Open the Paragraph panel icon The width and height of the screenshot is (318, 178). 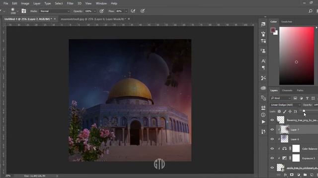coord(263,68)
